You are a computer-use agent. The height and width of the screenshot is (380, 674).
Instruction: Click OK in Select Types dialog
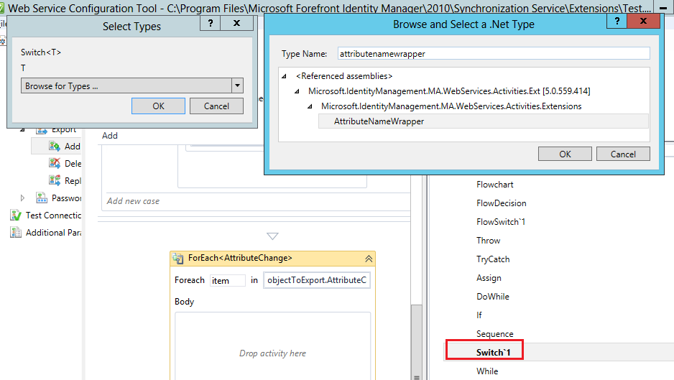[158, 106]
